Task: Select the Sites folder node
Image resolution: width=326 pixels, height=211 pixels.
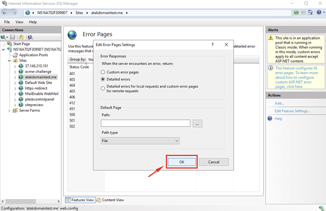Action: pyautogui.click(x=23, y=61)
